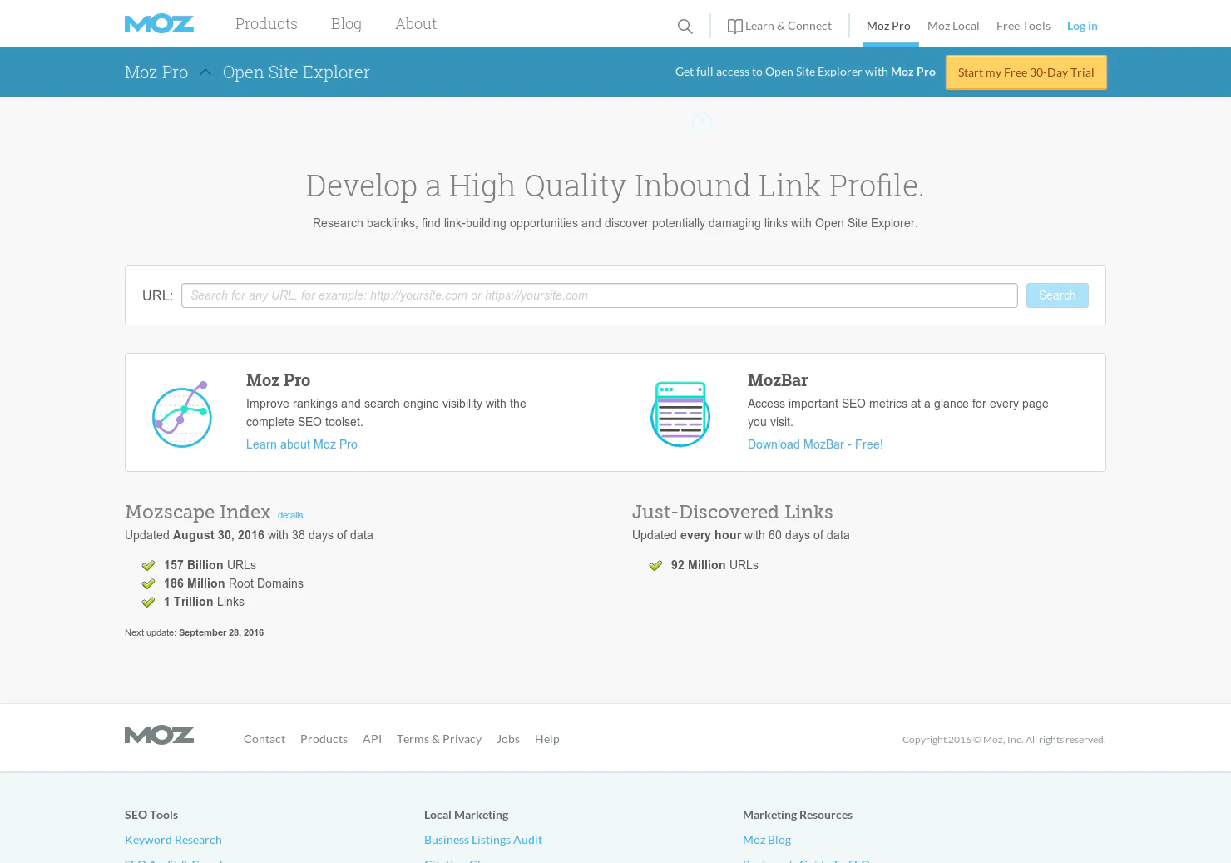Open the About menu
Screen dimensions: 1231x863
tap(416, 24)
